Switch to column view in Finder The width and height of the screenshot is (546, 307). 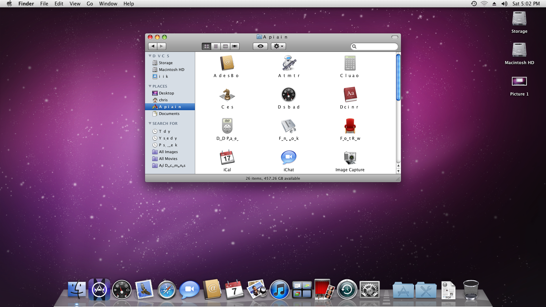[225, 46]
